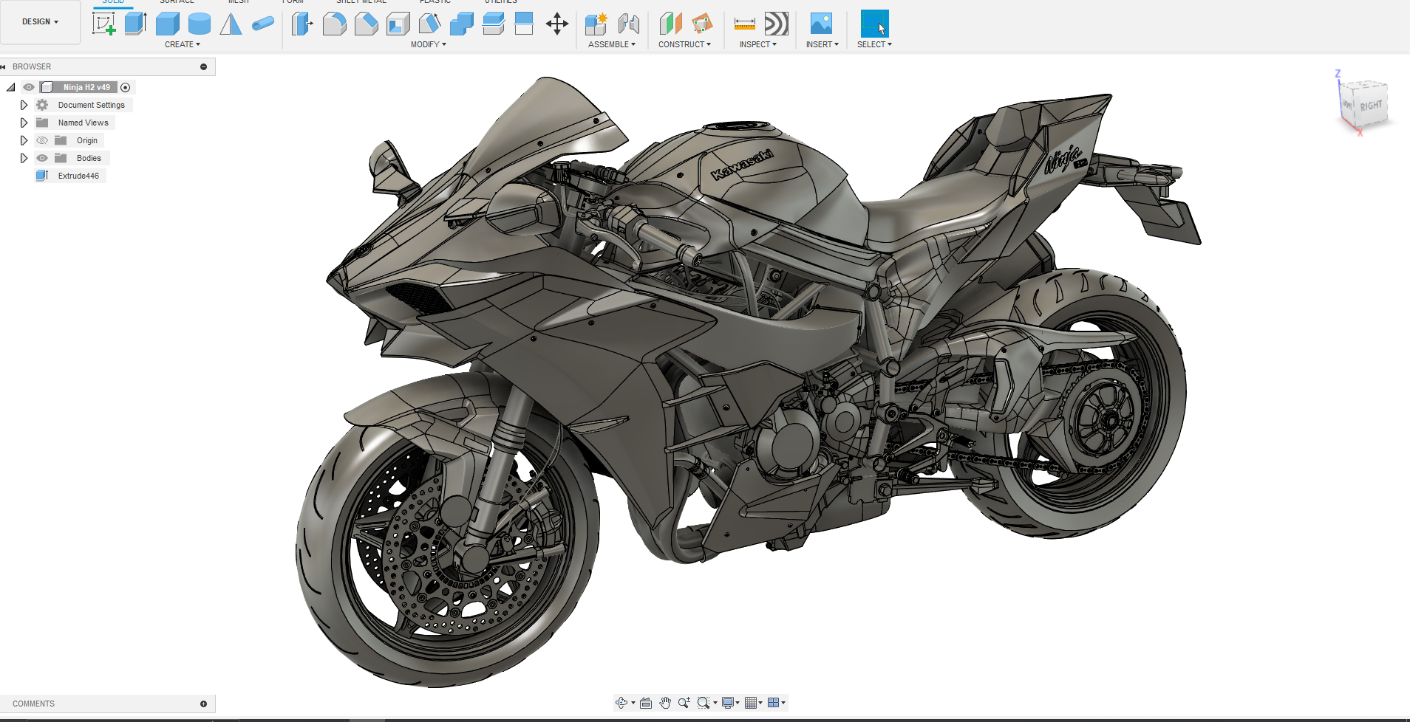Click the Select tool icon

click(x=875, y=24)
